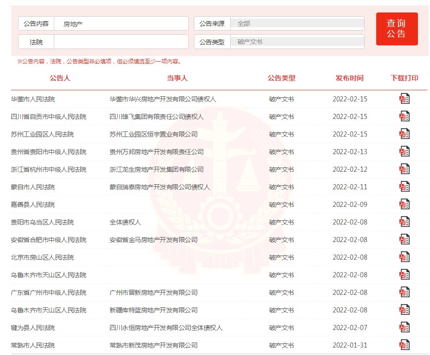
Task: Click date 2022-02-09 in the list
Action: (x=350, y=205)
